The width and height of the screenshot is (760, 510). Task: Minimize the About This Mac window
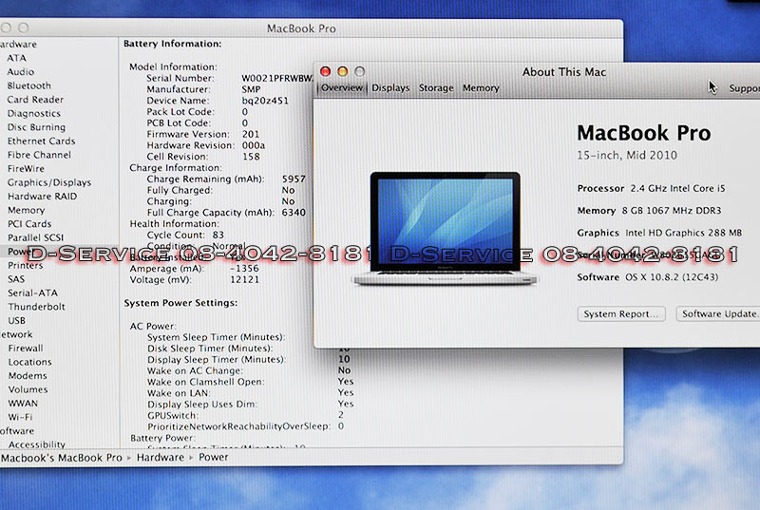(x=343, y=71)
